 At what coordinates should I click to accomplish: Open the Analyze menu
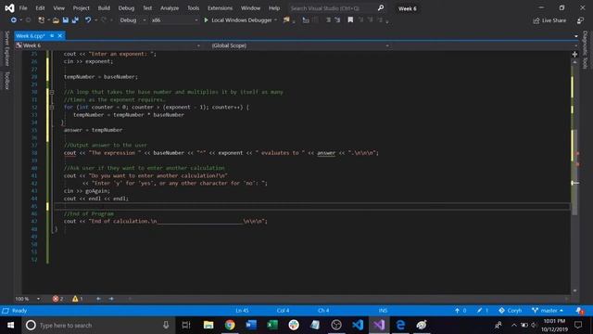point(170,8)
